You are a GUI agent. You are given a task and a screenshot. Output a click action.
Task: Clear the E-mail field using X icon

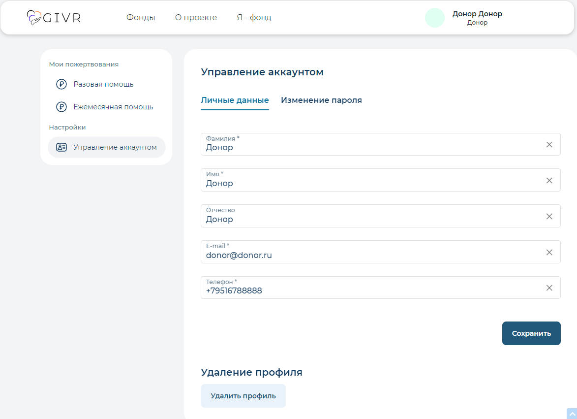pos(549,253)
